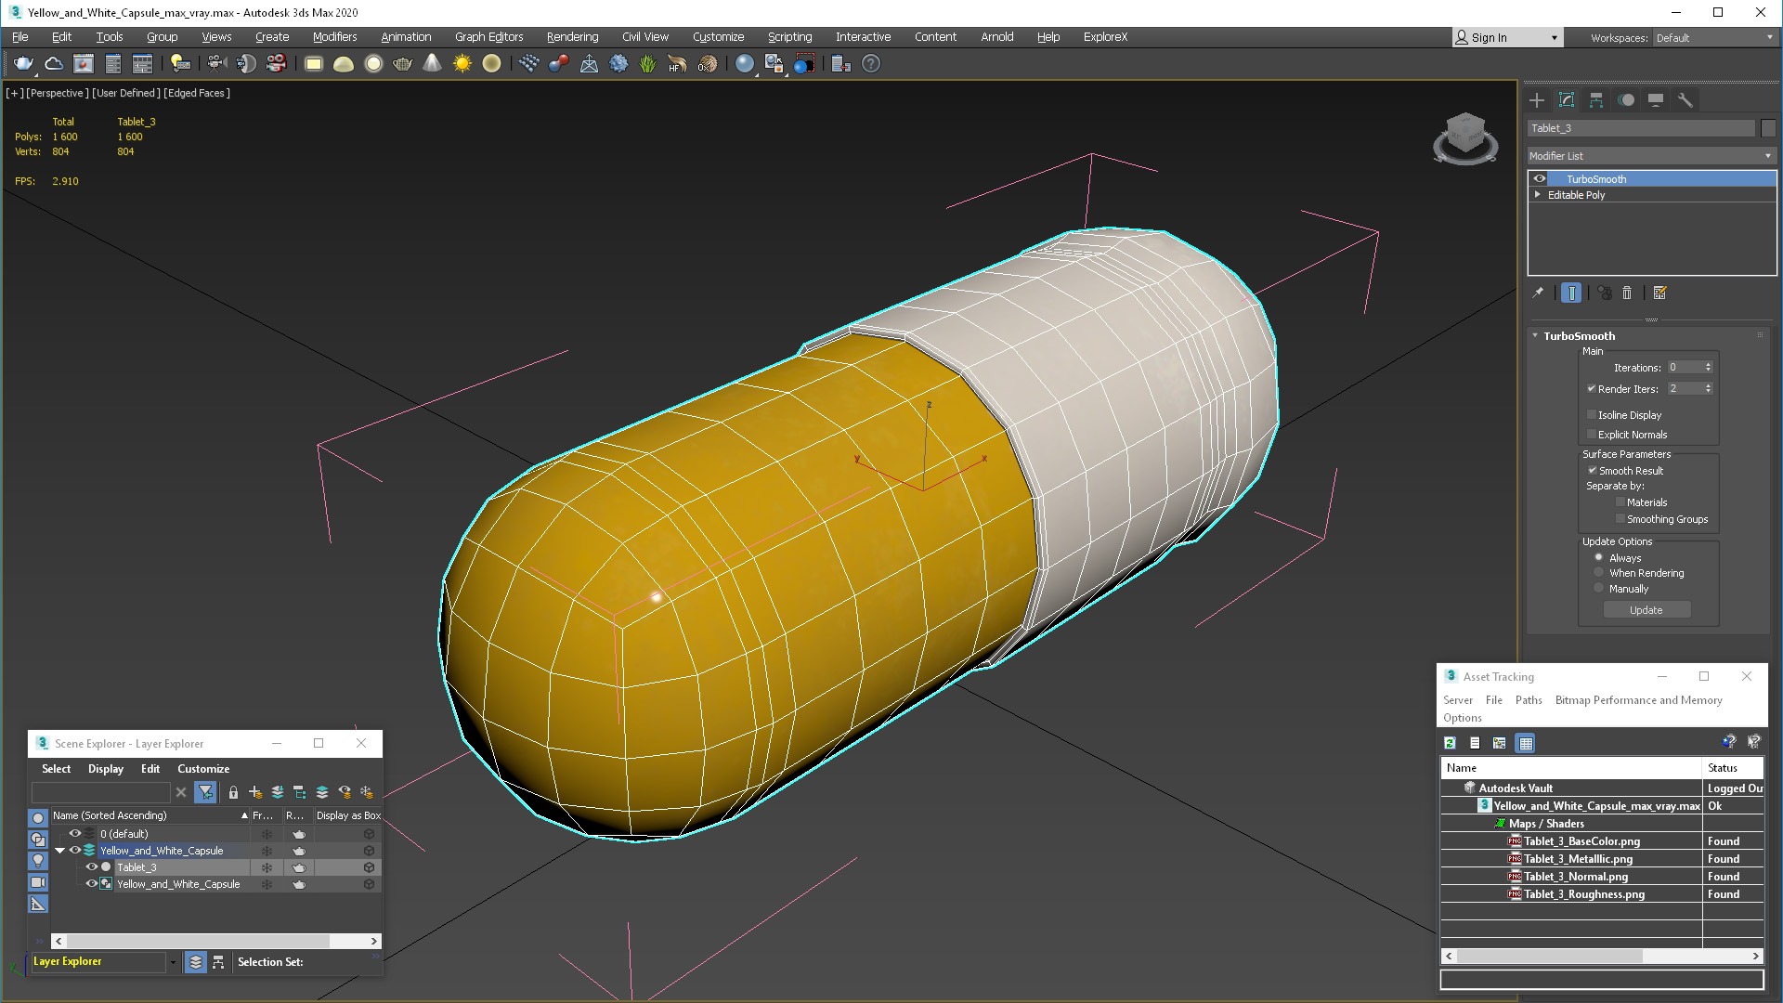This screenshot has height=1003, width=1783.
Task: Click the Always radio button
Action: [1599, 557]
